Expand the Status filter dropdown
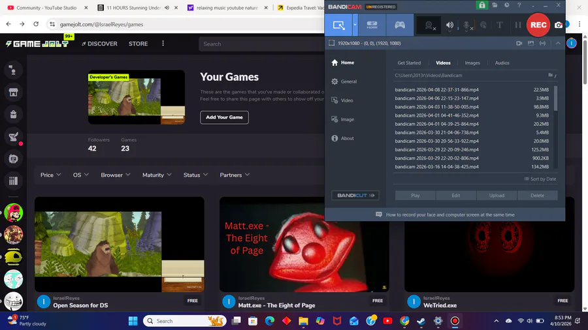Viewport: 588px width, 330px height. [x=195, y=175]
